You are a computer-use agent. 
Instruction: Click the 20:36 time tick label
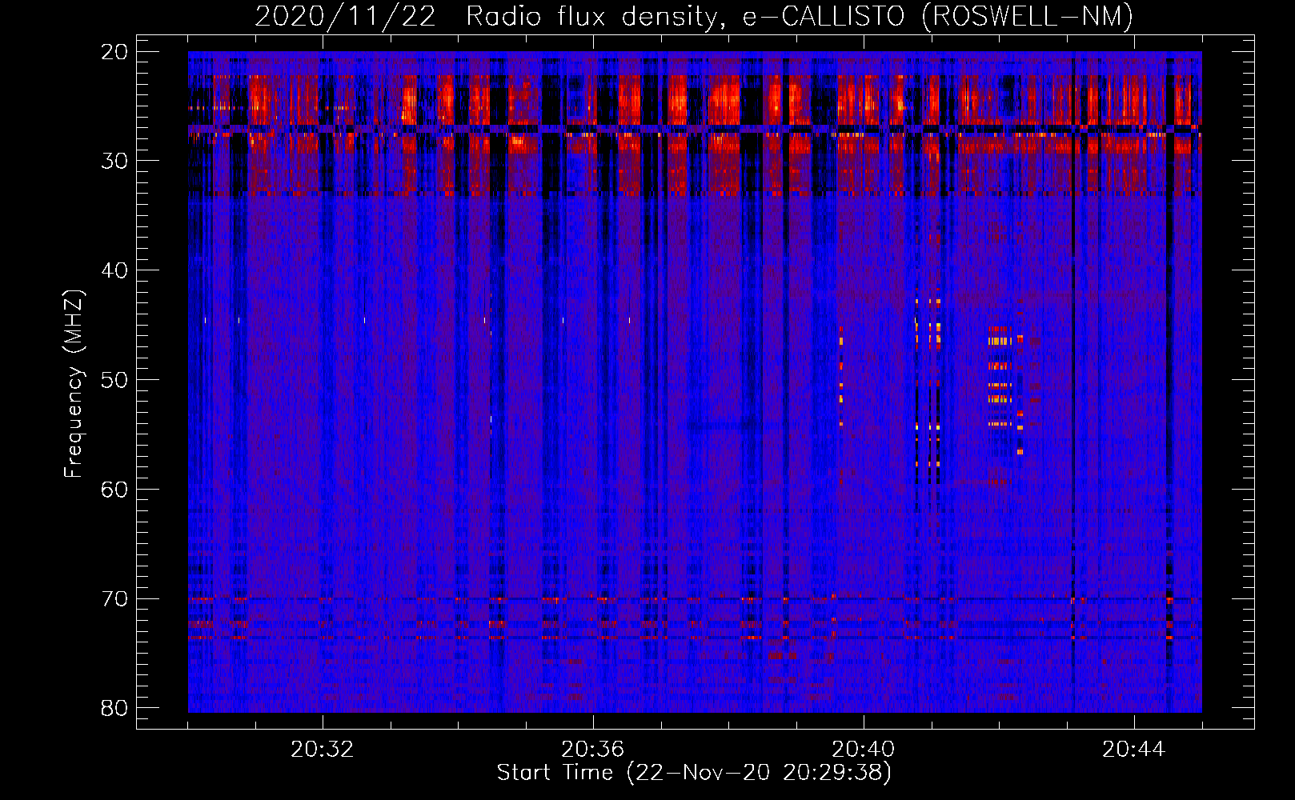pyautogui.click(x=592, y=750)
